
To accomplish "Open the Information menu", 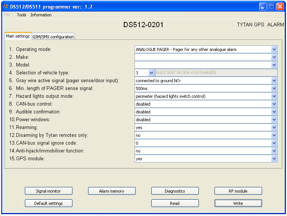I will point(41,15).
